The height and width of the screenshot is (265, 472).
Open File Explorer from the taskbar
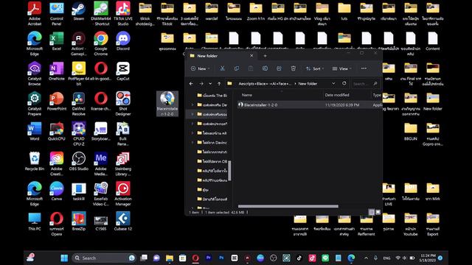point(170,258)
